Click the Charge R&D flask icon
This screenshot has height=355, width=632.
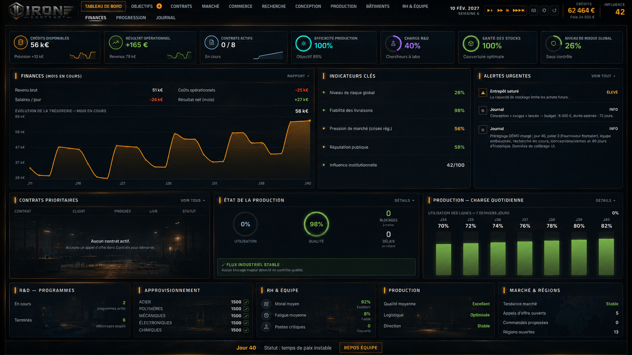[x=393, y=43]
